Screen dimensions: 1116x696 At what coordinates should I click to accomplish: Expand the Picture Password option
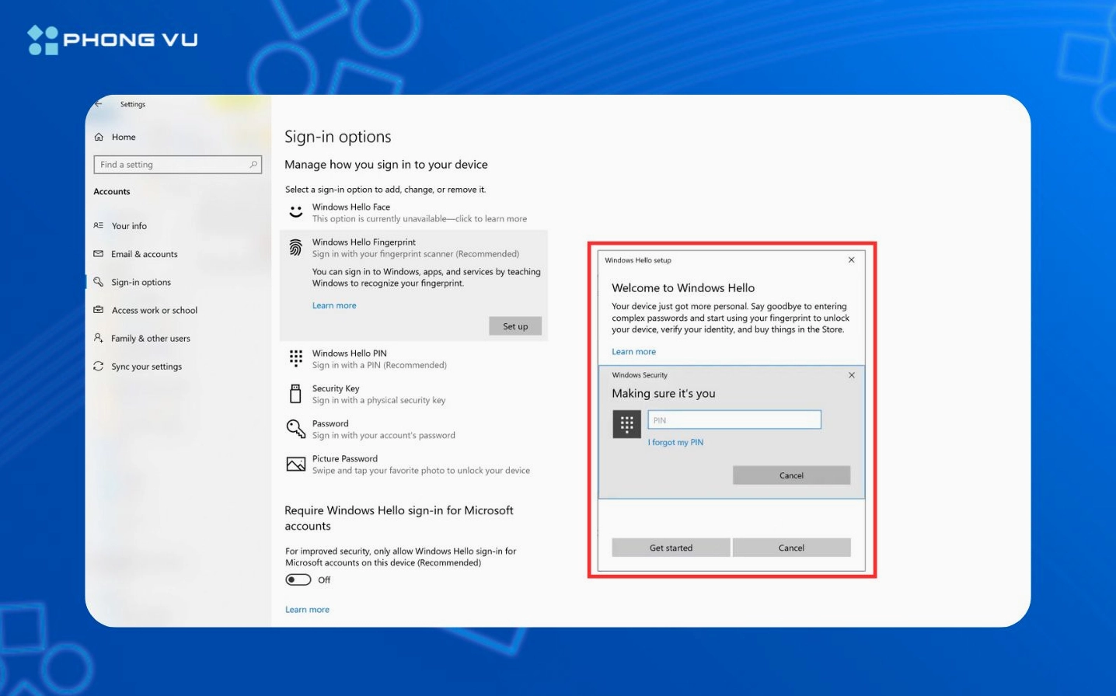[x=420, y=465]
